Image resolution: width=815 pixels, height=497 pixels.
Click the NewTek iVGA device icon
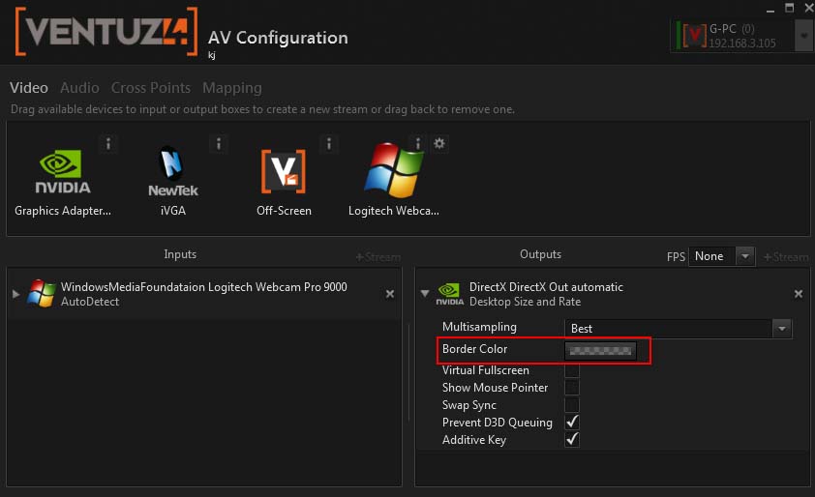[173, 173]
